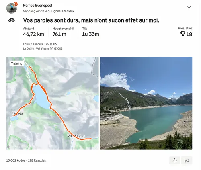Screen dimensions: 201x170
Task: Click the Val d'Isère label on map
Action: point(76,136)
